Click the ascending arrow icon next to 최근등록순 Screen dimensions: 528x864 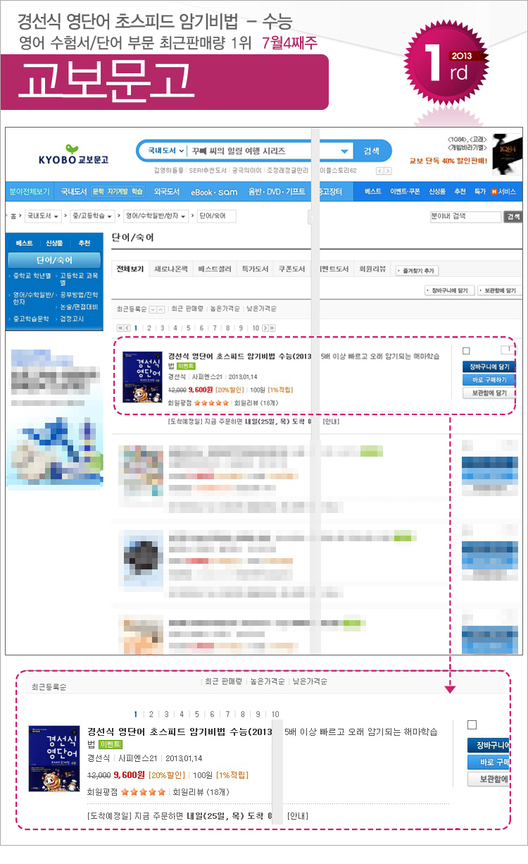pos(161,309)
